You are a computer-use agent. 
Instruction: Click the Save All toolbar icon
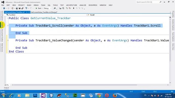(x=22, y=8)
